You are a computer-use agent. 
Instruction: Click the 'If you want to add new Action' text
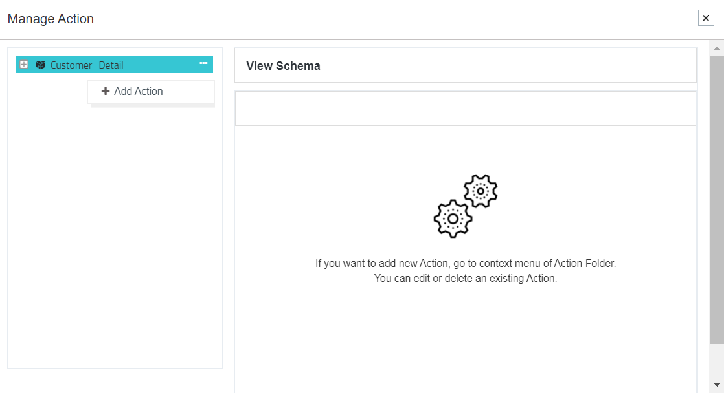[x=466, y=264]
